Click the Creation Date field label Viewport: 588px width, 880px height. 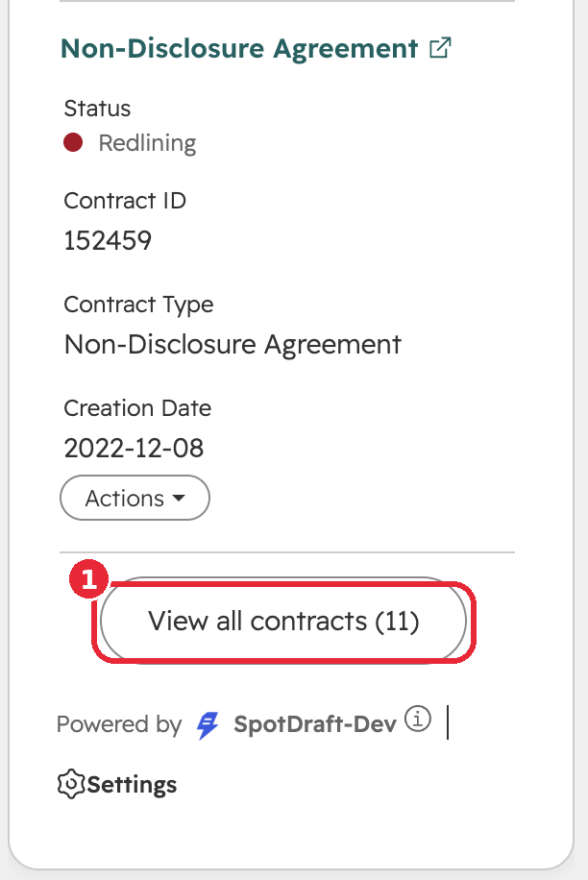coord(137,408)
